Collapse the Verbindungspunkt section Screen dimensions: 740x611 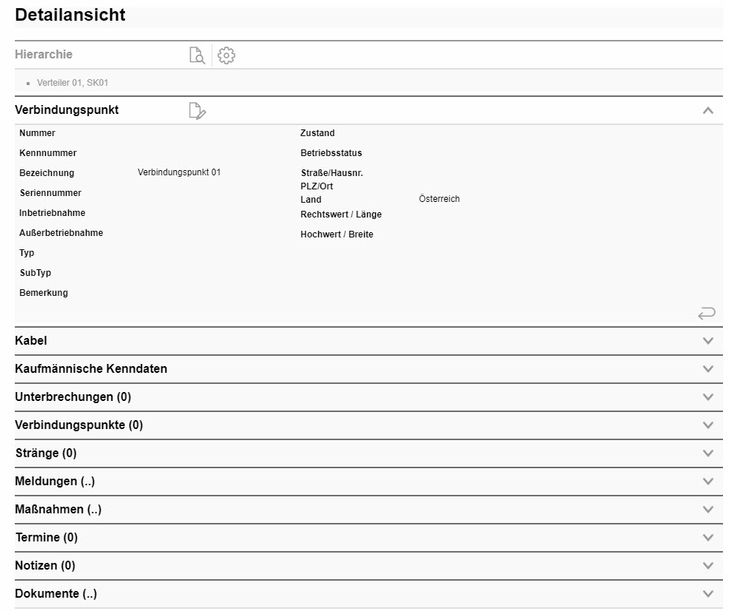tap(708, 109)
